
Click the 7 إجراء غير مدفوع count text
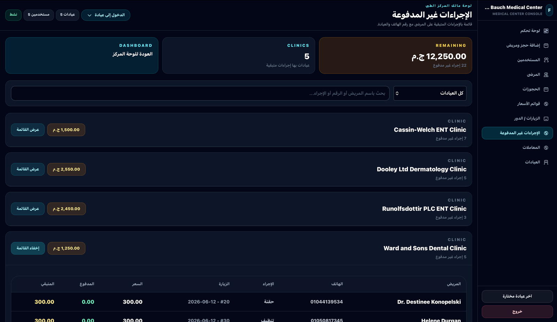pos(451,138)
